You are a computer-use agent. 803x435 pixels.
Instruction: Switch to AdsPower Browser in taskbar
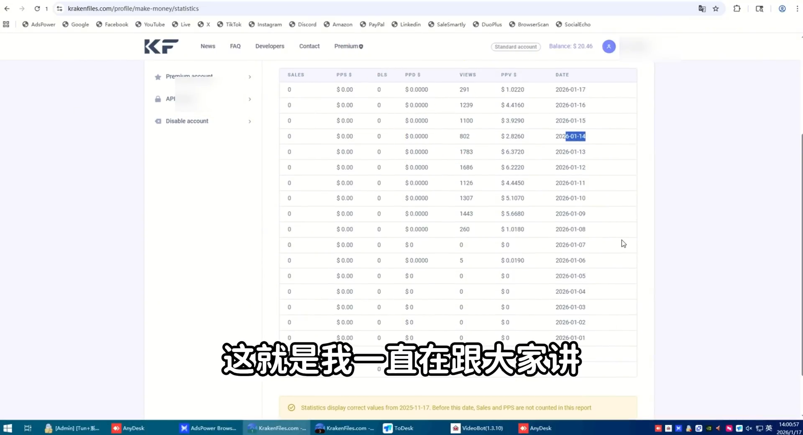(x=208, y=428)
